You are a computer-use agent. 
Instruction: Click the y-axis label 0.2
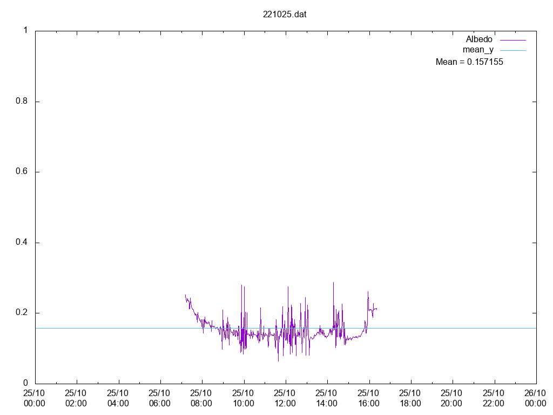pyautogui.click(x=22, y=313)
